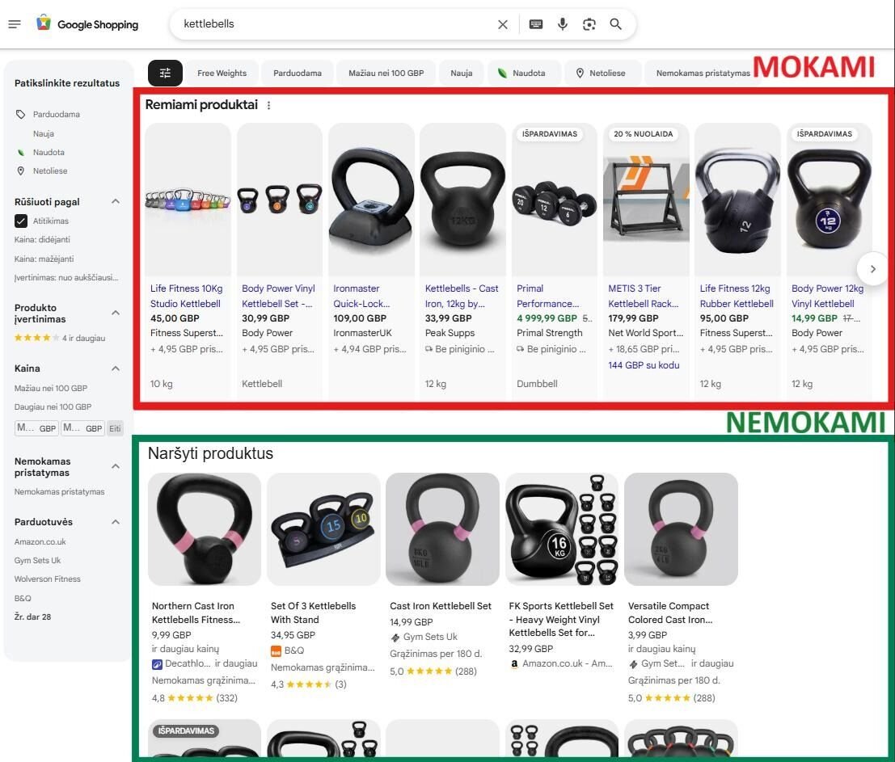Select sidebar price Mažiau nei 100 GBP

51,388
